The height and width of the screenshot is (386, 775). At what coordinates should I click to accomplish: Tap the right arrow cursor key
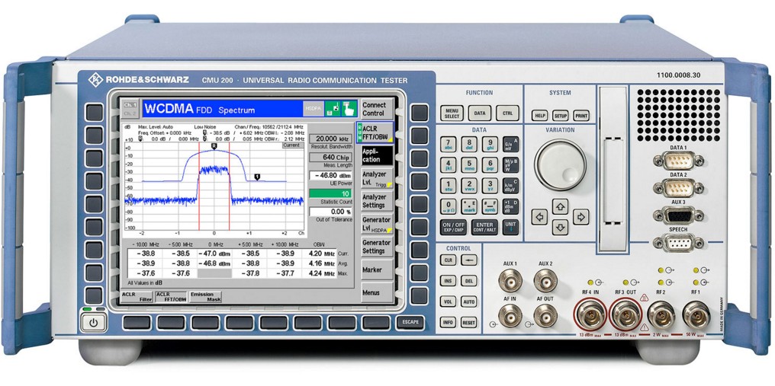[580, 217]
